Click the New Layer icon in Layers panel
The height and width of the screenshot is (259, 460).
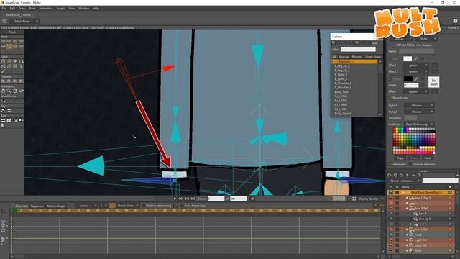tap(390, 176)
